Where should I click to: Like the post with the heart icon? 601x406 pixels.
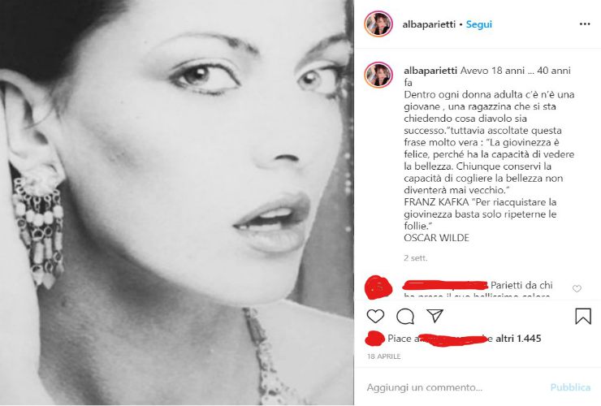375,317
